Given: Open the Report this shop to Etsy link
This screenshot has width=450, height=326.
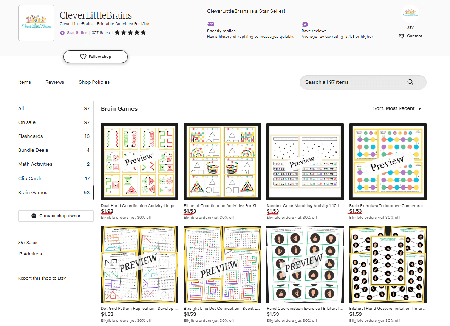Looking at the screenshot, I should (x=42, y=278).
